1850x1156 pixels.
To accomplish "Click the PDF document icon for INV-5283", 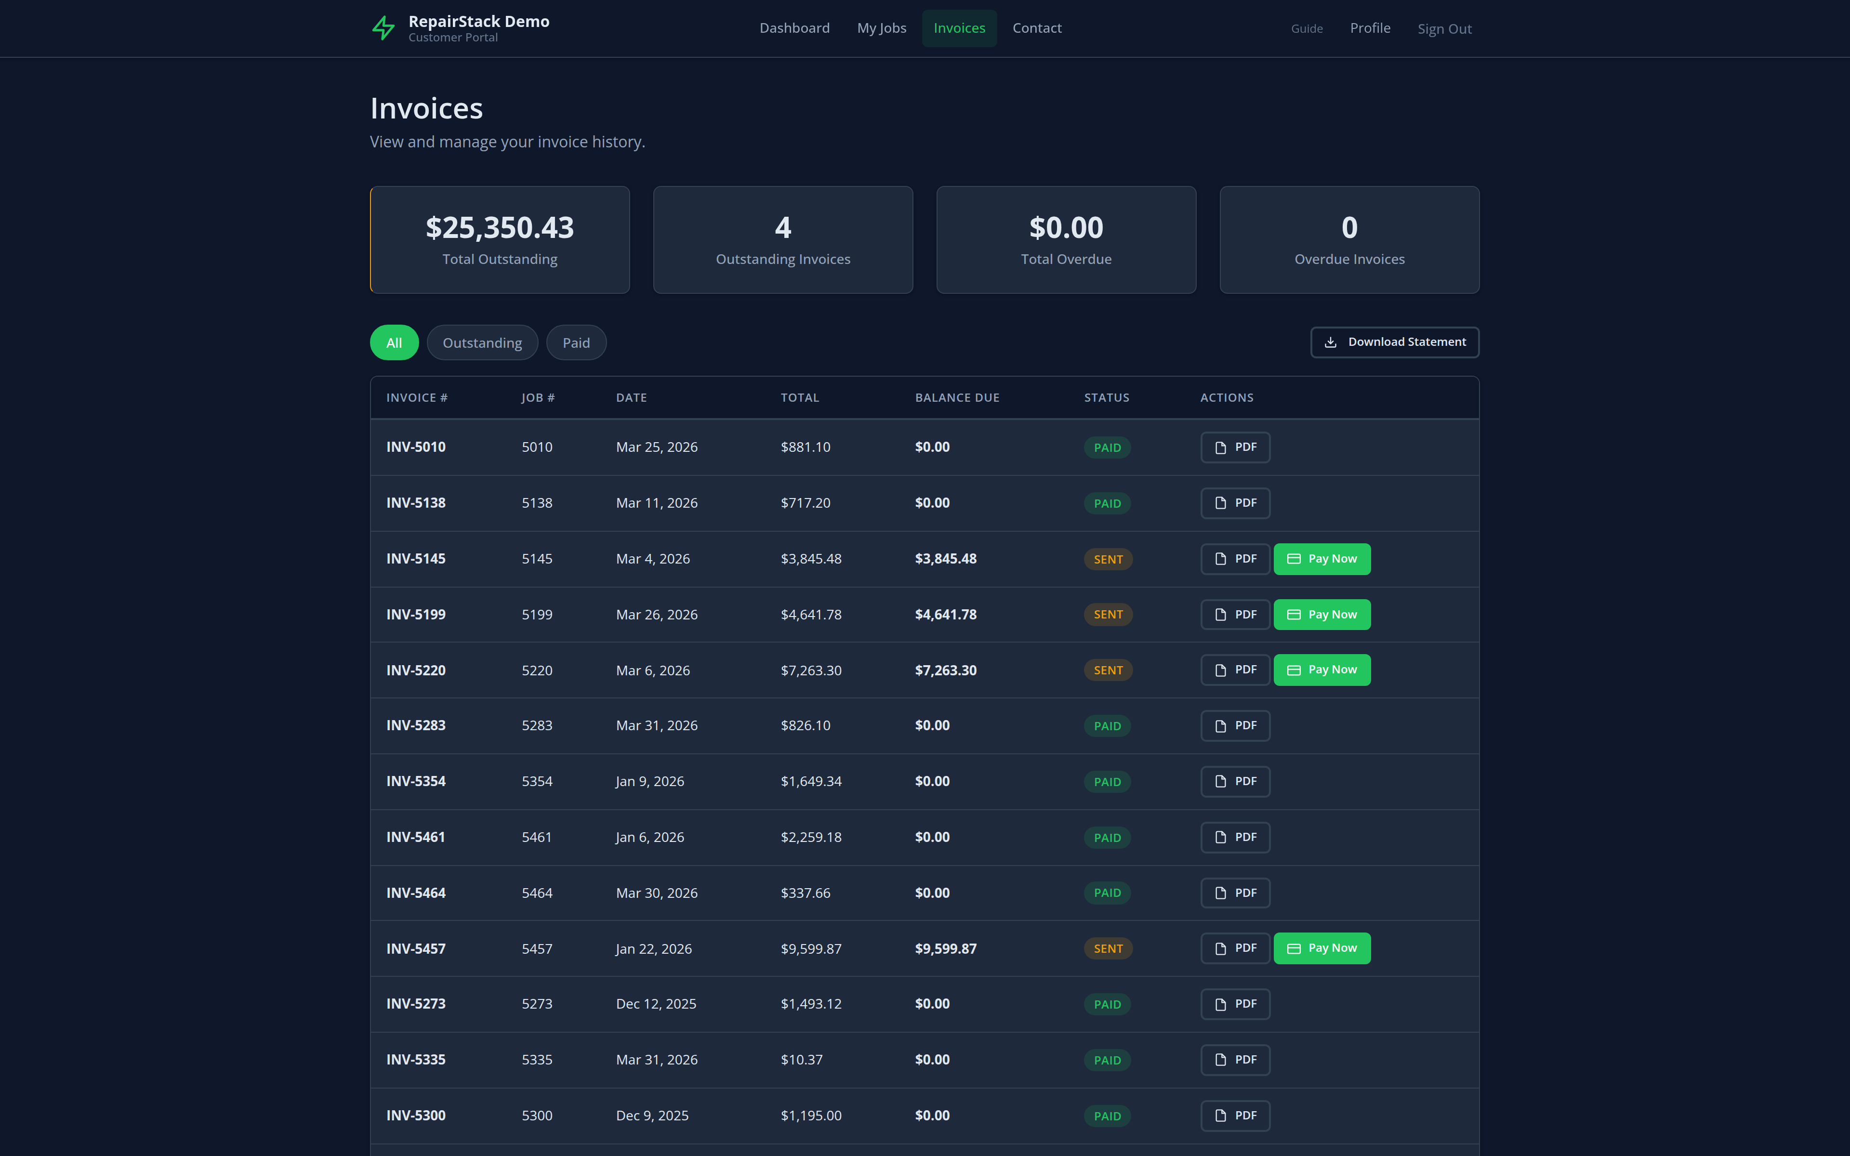I will tap(1221, 726).
